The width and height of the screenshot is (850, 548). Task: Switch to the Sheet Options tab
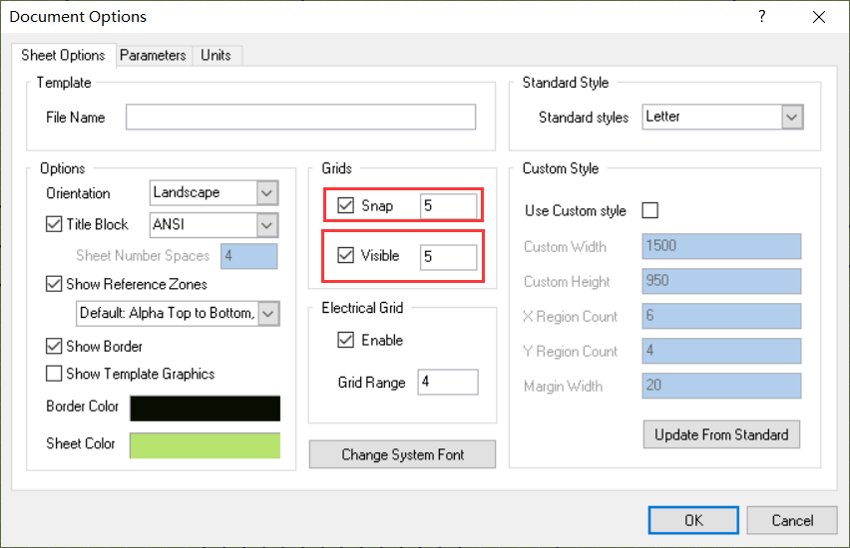(63, 55)
